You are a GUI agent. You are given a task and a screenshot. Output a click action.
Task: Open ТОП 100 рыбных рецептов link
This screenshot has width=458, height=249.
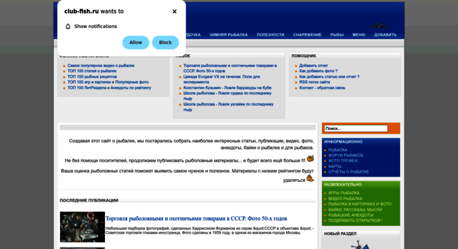click(92, 77)
